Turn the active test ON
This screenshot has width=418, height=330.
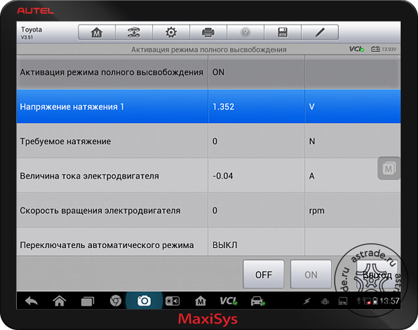(311, 274)
